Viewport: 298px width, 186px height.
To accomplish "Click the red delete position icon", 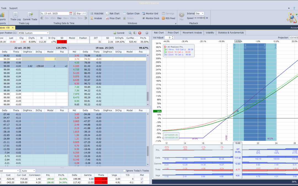I will coord(140,33).
